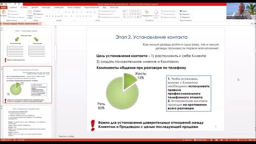Switch to Slide Sorter view icon

(x=216, y=140)
